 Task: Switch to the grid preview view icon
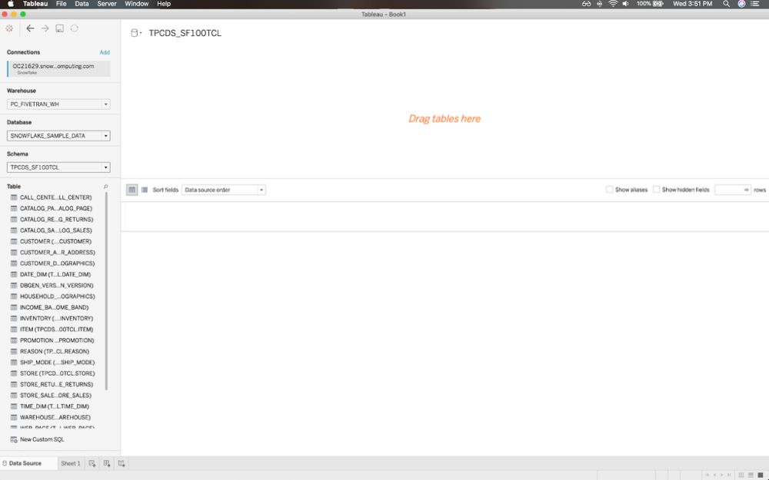pyautogui.click(x=132, y=190)
